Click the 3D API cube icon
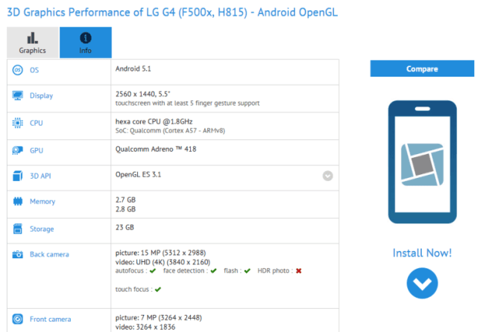 coord(18,176)
